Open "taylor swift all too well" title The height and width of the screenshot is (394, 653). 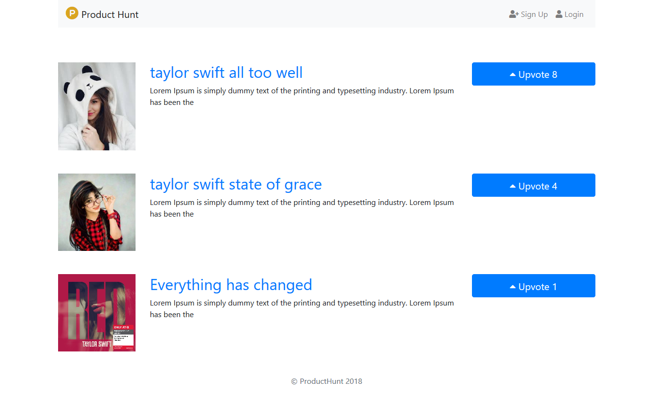point(226,73)
